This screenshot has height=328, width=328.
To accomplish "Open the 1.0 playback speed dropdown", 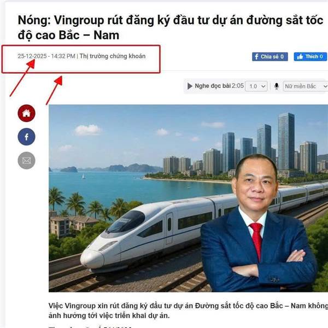I will click(256, 86).
